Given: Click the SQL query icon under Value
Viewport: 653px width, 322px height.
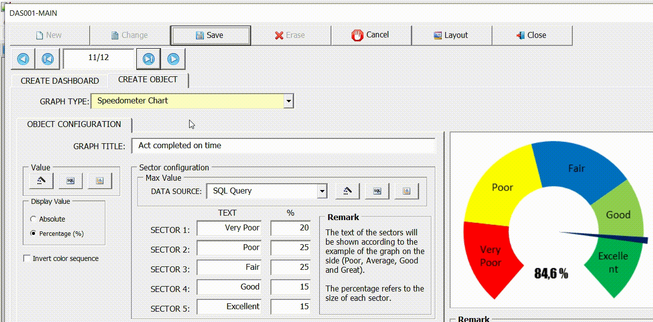Looking at the screenshot, I should tap(70, 181).
